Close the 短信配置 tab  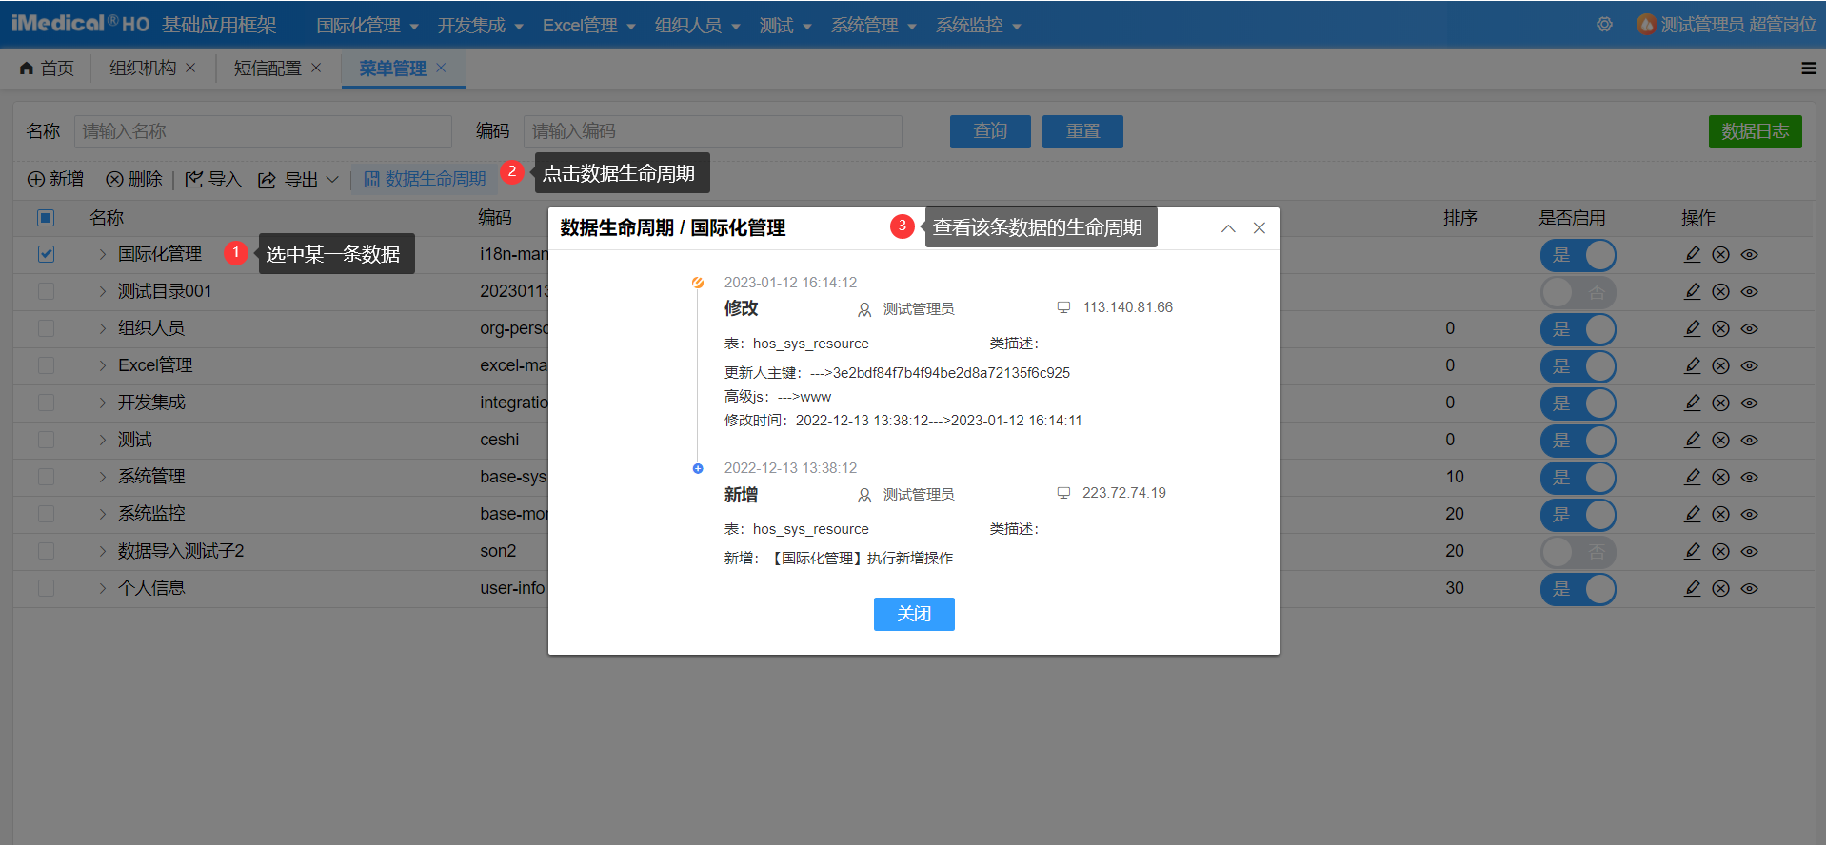point(316,68)
